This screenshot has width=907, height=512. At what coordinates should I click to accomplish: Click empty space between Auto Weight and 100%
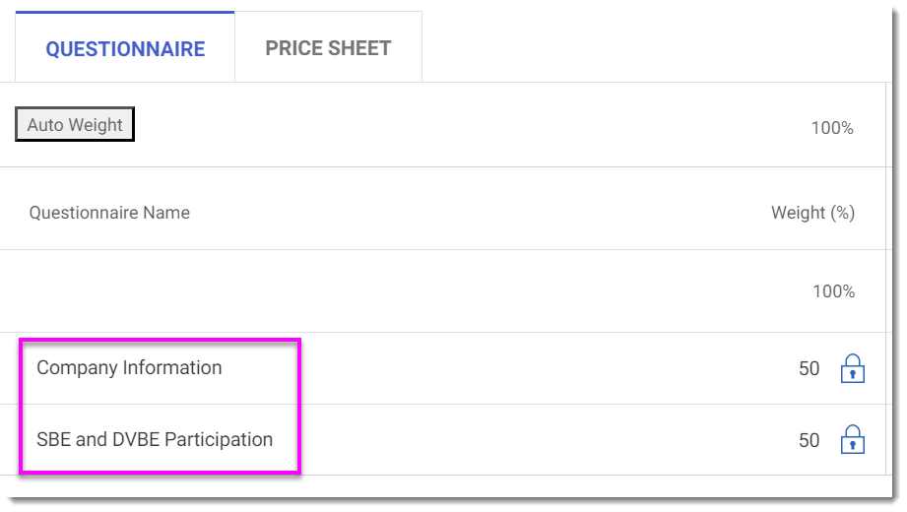473,126
